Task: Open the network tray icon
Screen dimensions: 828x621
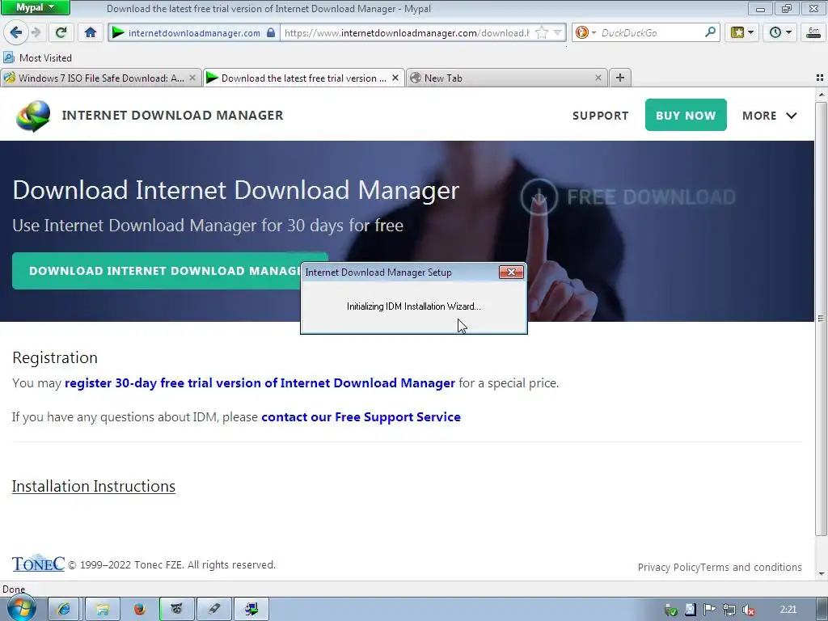Action: click(x=729, y=610)
